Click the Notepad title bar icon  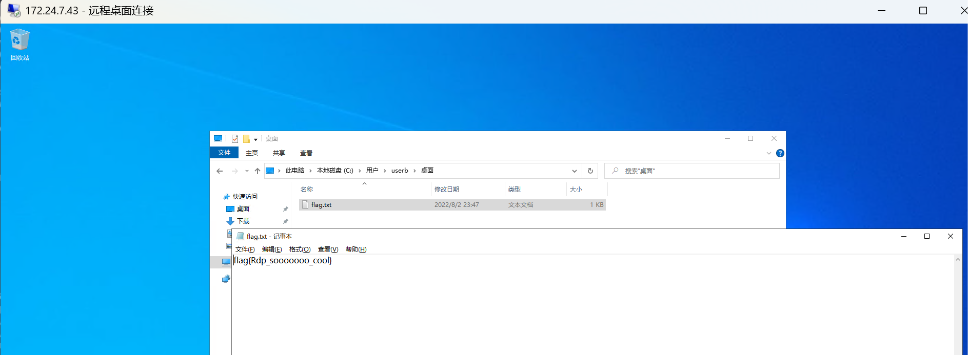(240, 236)
